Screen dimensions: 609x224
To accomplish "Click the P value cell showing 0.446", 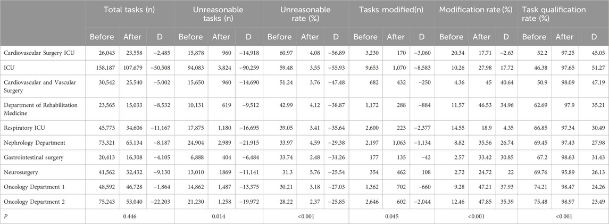I will [x=130, y=217].
